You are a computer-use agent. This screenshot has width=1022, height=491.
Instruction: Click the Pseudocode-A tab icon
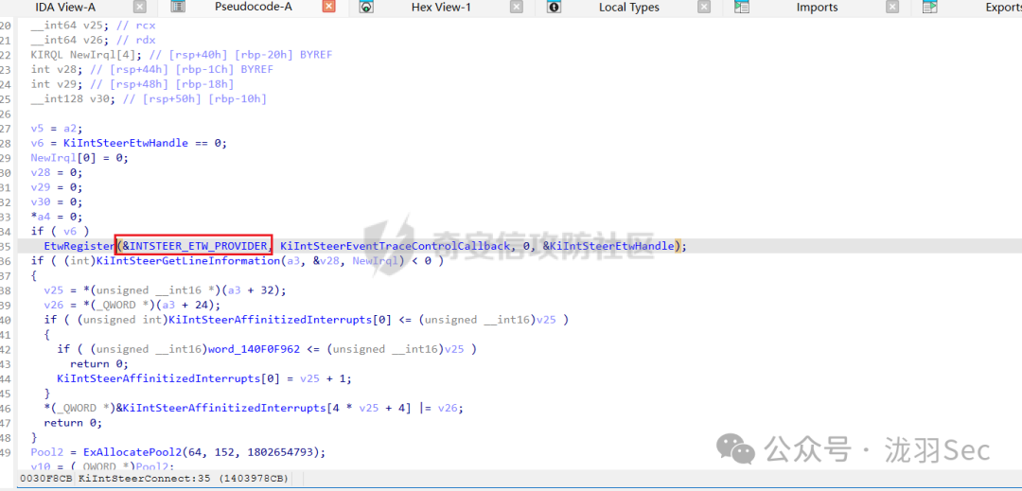tap(177, 8)
